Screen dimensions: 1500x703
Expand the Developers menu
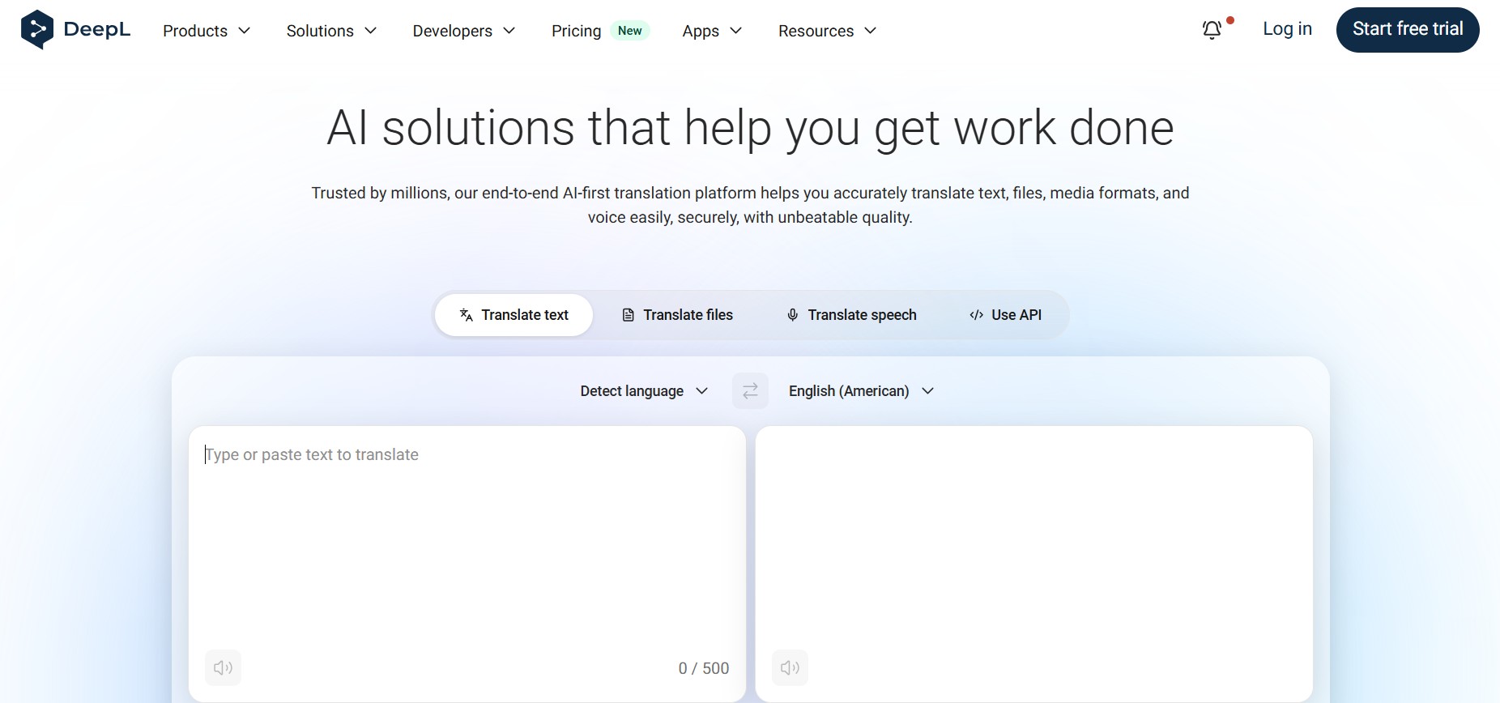(464, 31)
